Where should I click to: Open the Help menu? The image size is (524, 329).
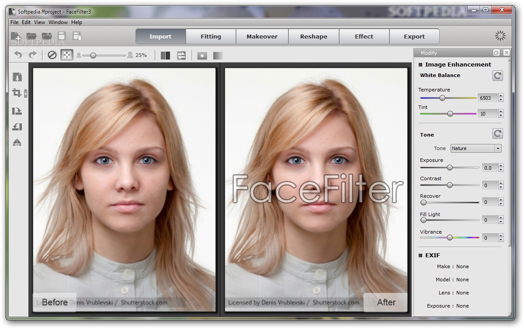click(x=76, y=22)
